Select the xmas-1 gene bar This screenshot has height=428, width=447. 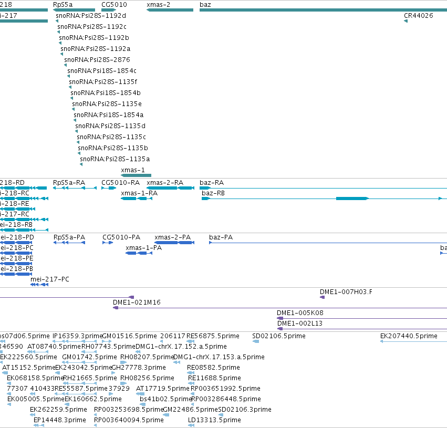(136, 175)
